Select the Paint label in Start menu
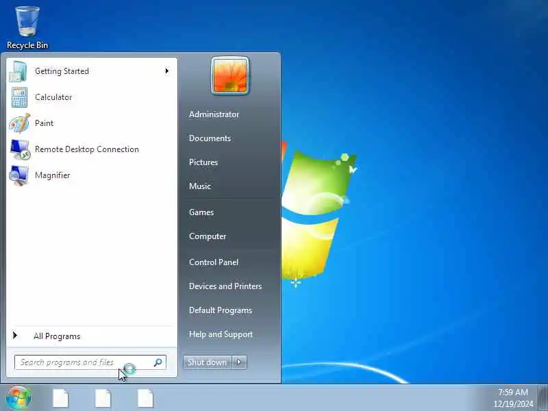Screen dimensions: 548x411 (44, 123)
